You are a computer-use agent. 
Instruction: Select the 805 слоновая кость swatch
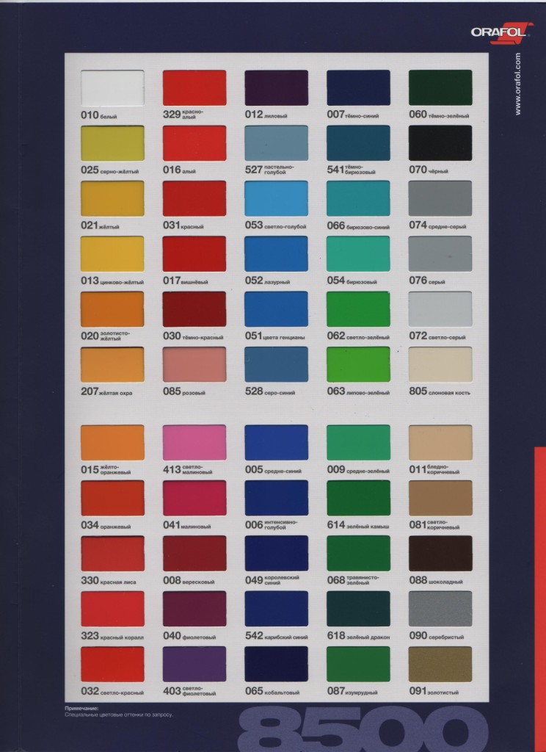440,364
